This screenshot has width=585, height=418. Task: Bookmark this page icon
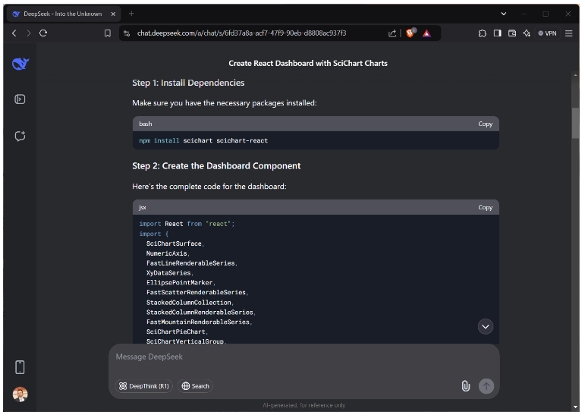point(108,33)
